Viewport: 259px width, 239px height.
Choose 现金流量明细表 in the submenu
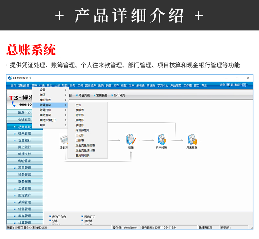point(85,145)
